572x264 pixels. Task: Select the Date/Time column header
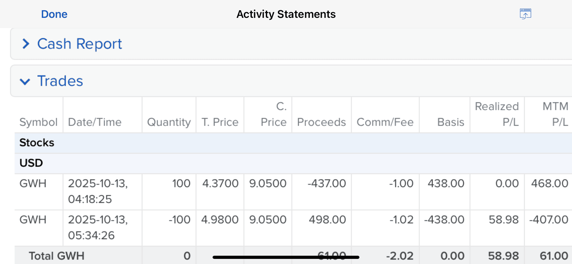click(x=95, y=122)
